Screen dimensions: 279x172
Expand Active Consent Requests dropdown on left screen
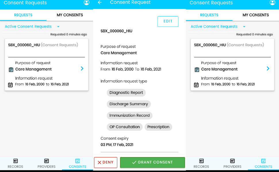tap(58, 27)
